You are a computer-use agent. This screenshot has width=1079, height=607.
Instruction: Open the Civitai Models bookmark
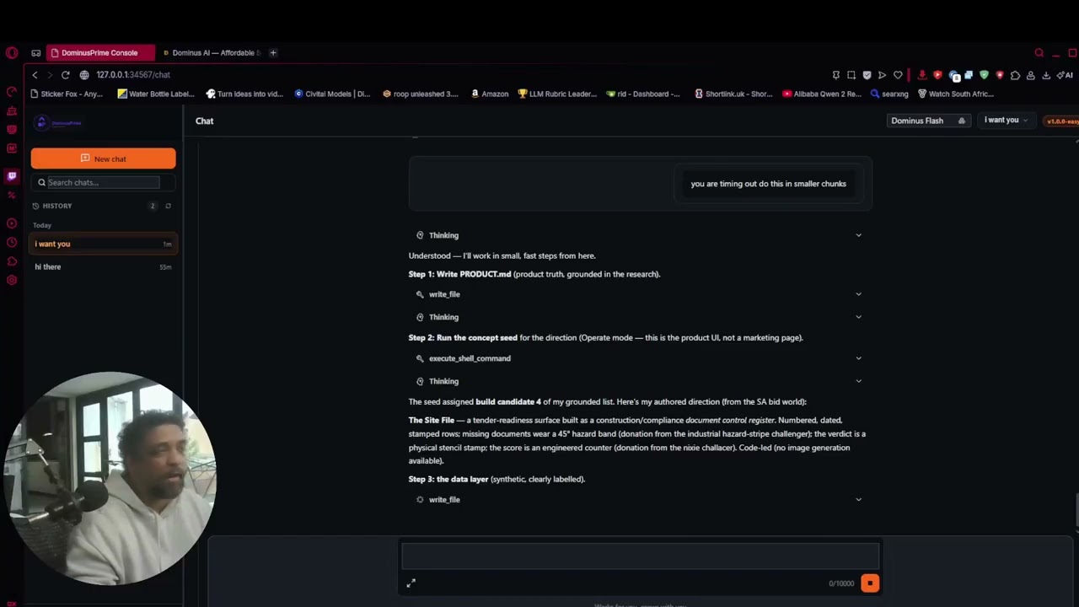332,94
